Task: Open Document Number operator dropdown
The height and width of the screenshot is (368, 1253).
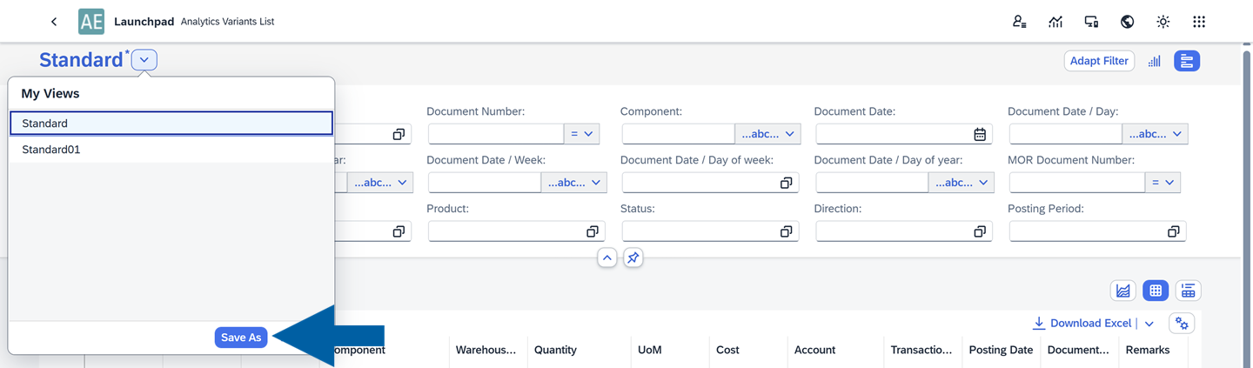Action: tap(581, 134)
